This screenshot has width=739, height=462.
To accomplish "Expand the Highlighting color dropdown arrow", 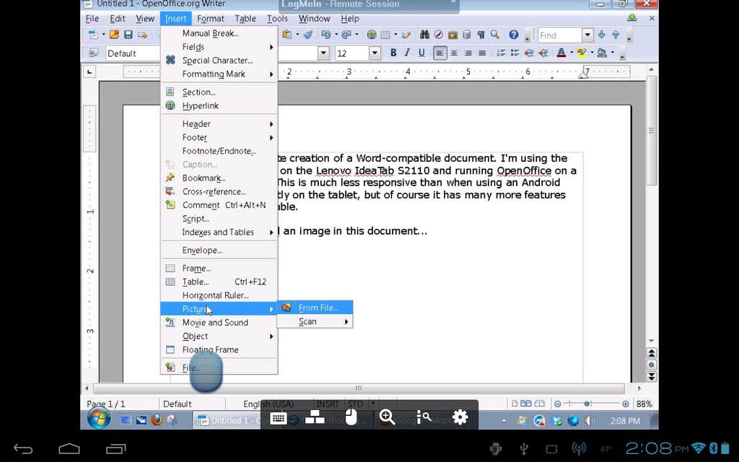I will [592, 53].
